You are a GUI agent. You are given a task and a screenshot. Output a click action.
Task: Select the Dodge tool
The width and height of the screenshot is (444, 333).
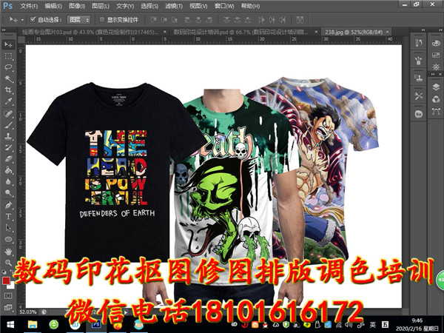pyautogui.click(x=8, y=193)
